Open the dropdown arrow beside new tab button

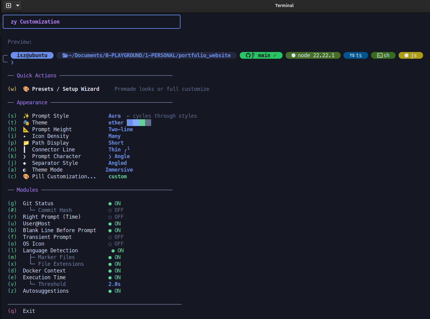(x=18, y=6)
